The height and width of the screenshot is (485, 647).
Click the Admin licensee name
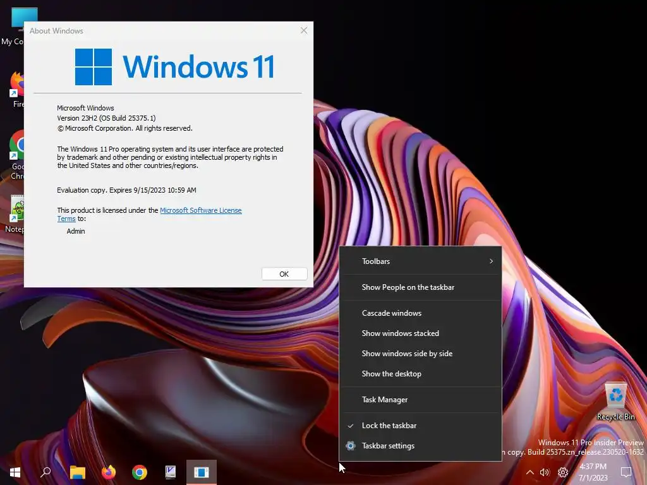76,231
